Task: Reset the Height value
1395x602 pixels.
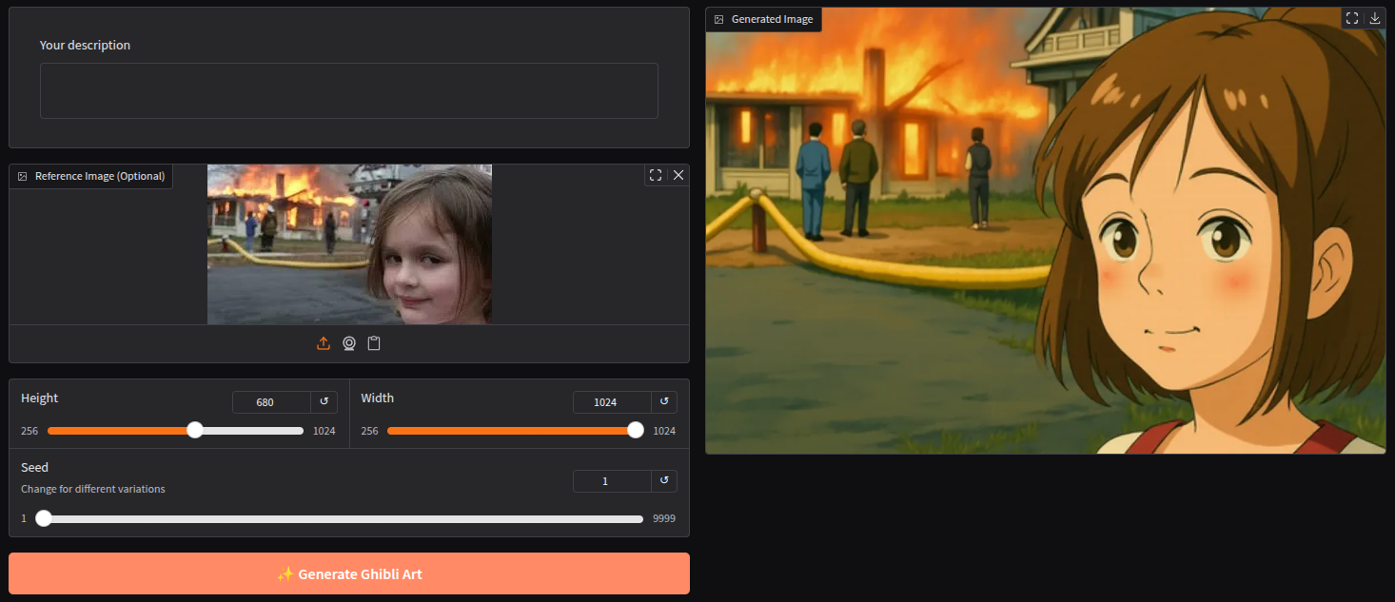Action: click(324, 402)
